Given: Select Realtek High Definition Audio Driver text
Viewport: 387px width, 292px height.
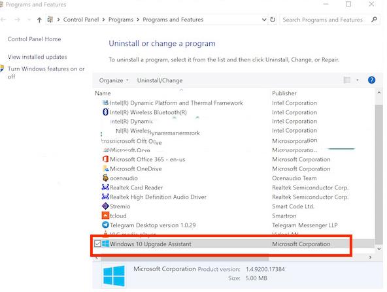Looking at the screenshot, I should tap(158, 197).
